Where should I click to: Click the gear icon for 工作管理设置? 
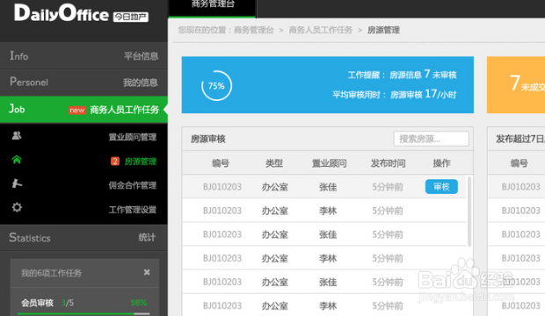17,207
